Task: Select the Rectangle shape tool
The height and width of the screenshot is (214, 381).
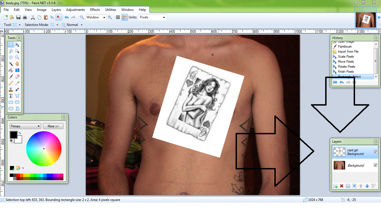Action: pyautogui.click(x=11, y=102)
